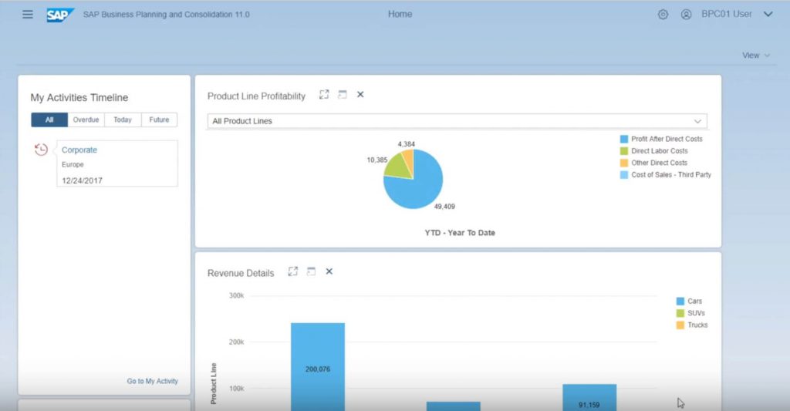Click the large blue pie slice
The width and height of the screenshot is (790, 411).
pyautogui.click(x=416, y=189)
